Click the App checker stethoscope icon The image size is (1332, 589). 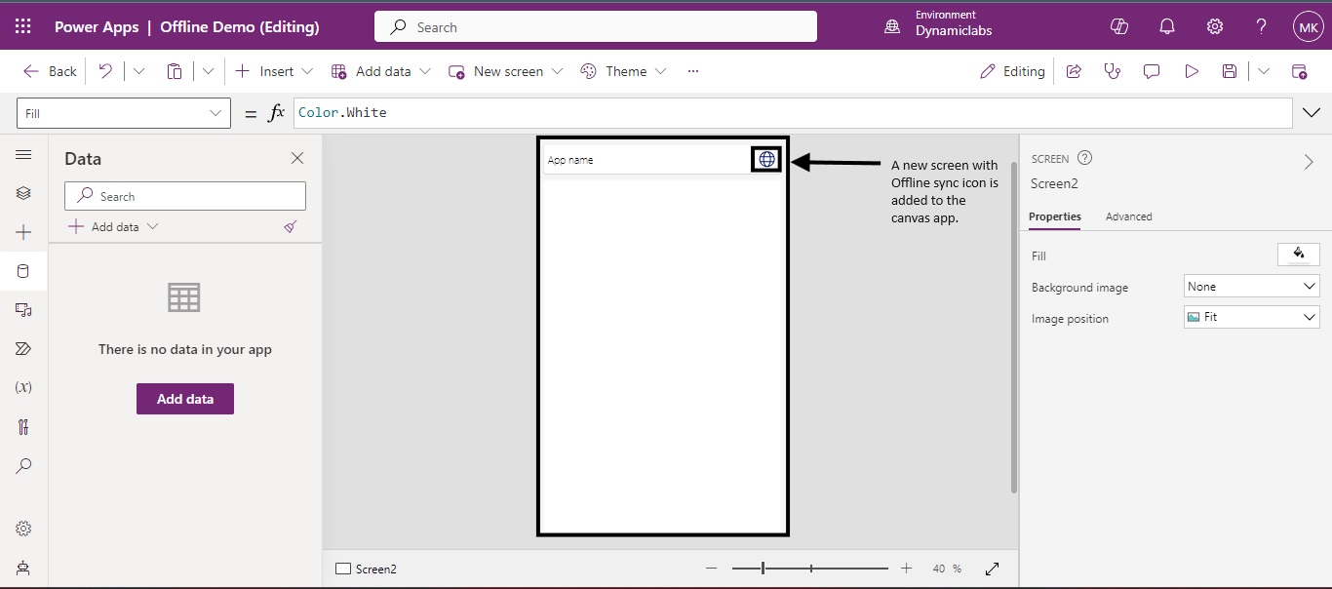[1112, 71]
